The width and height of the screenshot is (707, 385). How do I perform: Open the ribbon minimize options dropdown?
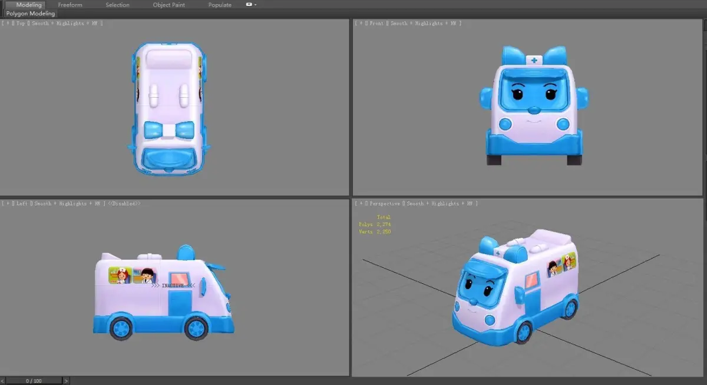click(251, 5)
